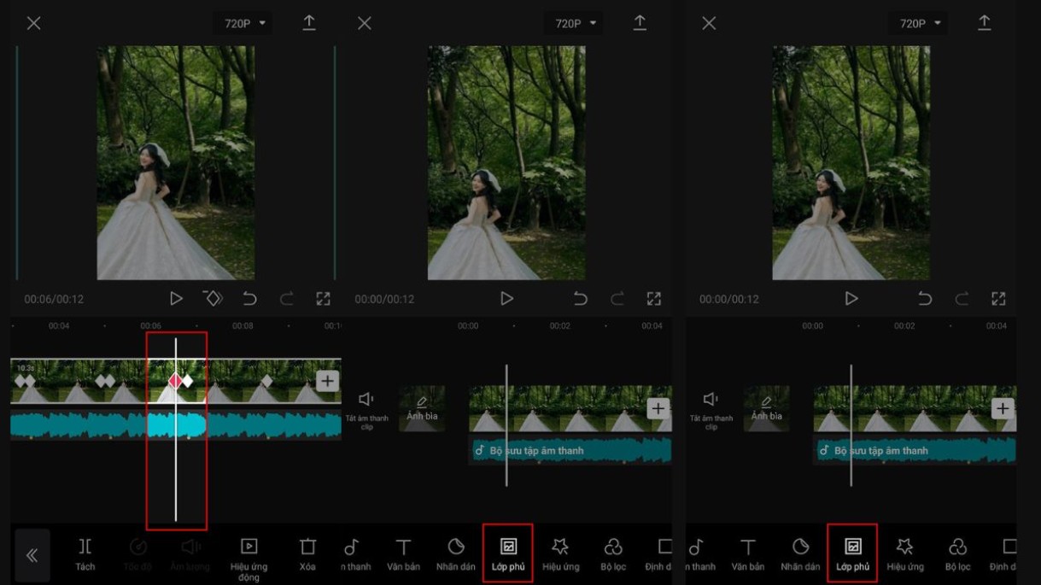Add keyframe using diamond icon beside play
Screen dimensions: 1041x585
pos(213,298)
